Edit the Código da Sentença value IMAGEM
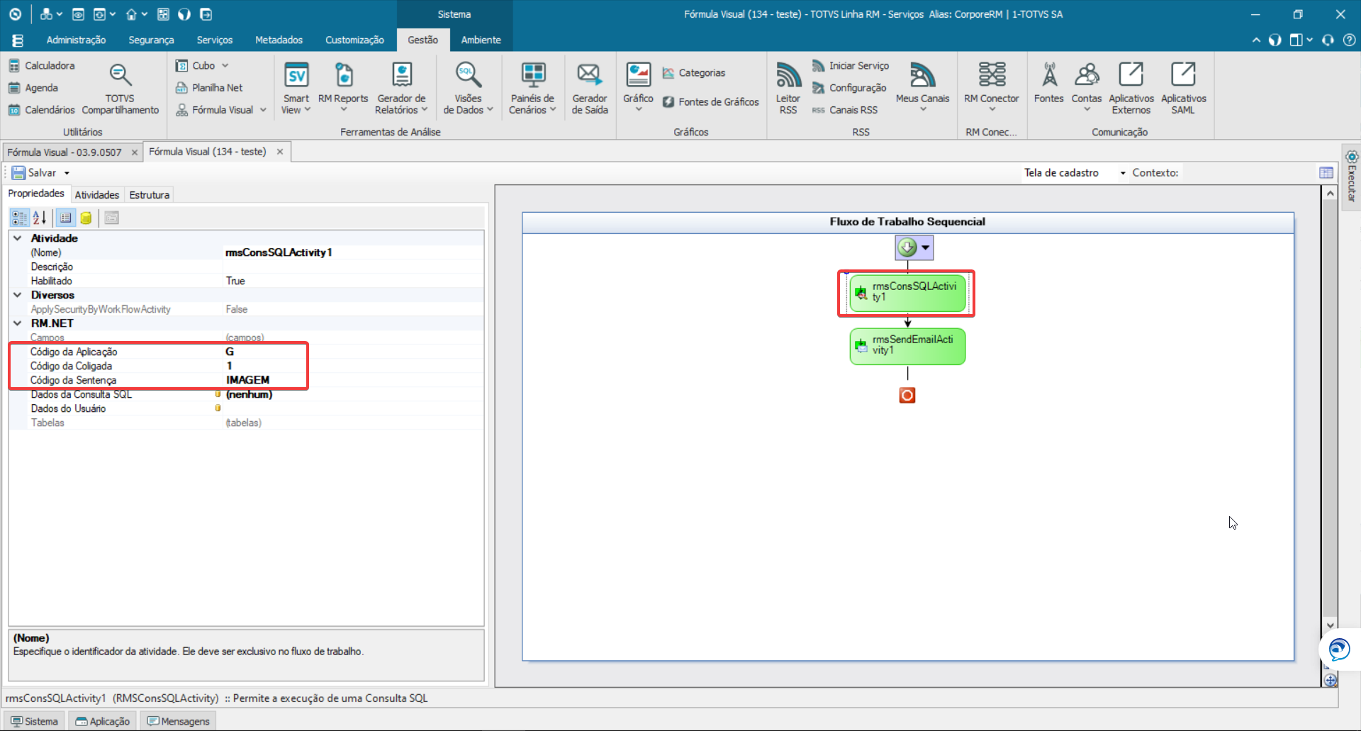 coord(353,380)
